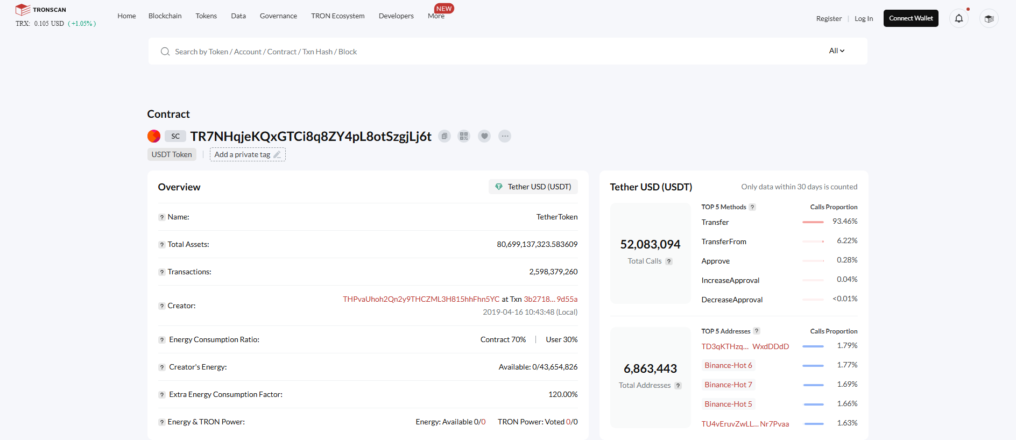Click the total addresses number 6,863,443
1016x440 pixels.
(650, 369)
